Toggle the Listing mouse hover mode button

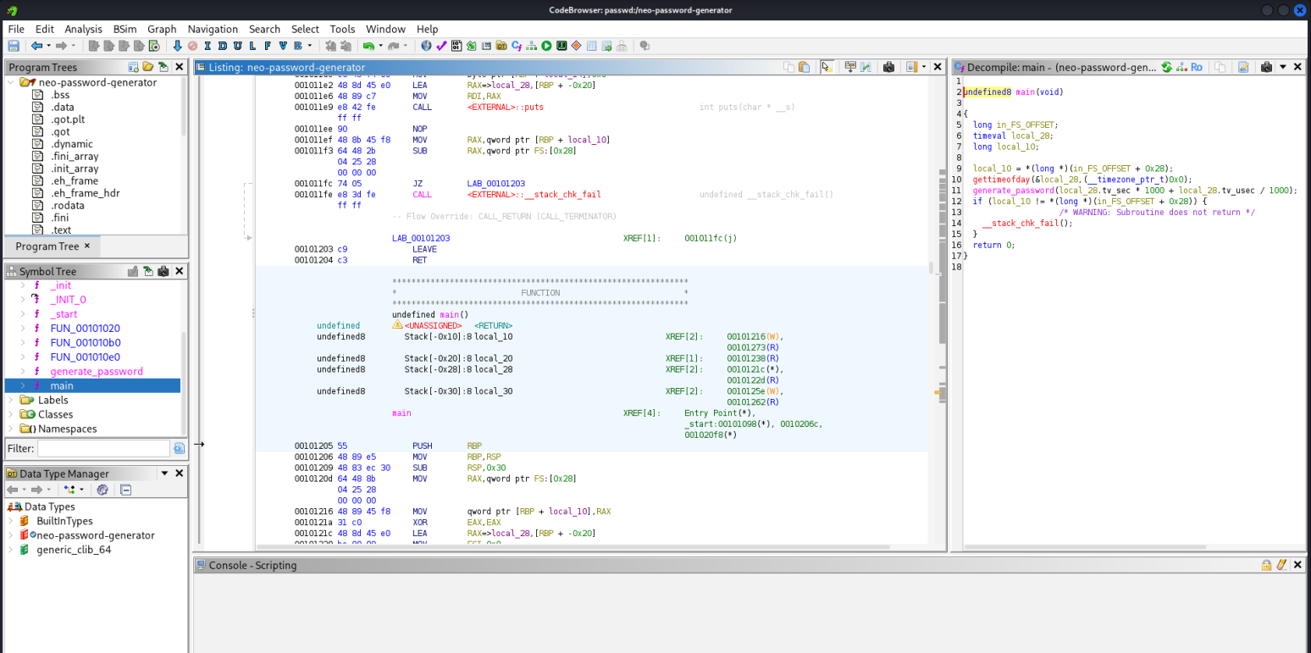click(x=827, y=67)
